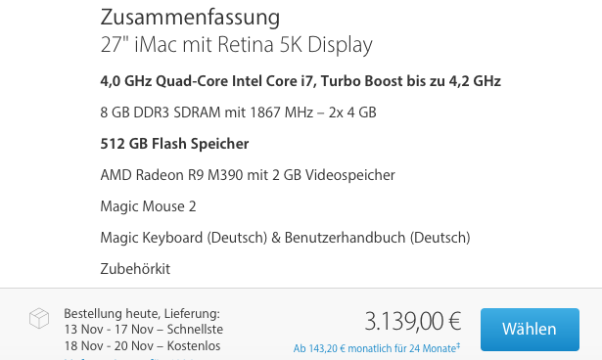Click the Benutzerhandbuch (Deutsch) text
The image size is (602, 360).
[x=378, y=238]
